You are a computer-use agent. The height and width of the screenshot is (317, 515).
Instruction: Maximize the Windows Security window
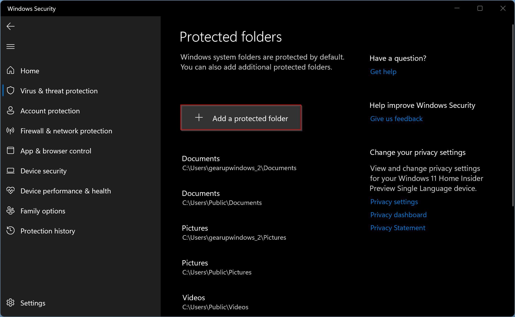pyautogui.click(x=480, y=8)
